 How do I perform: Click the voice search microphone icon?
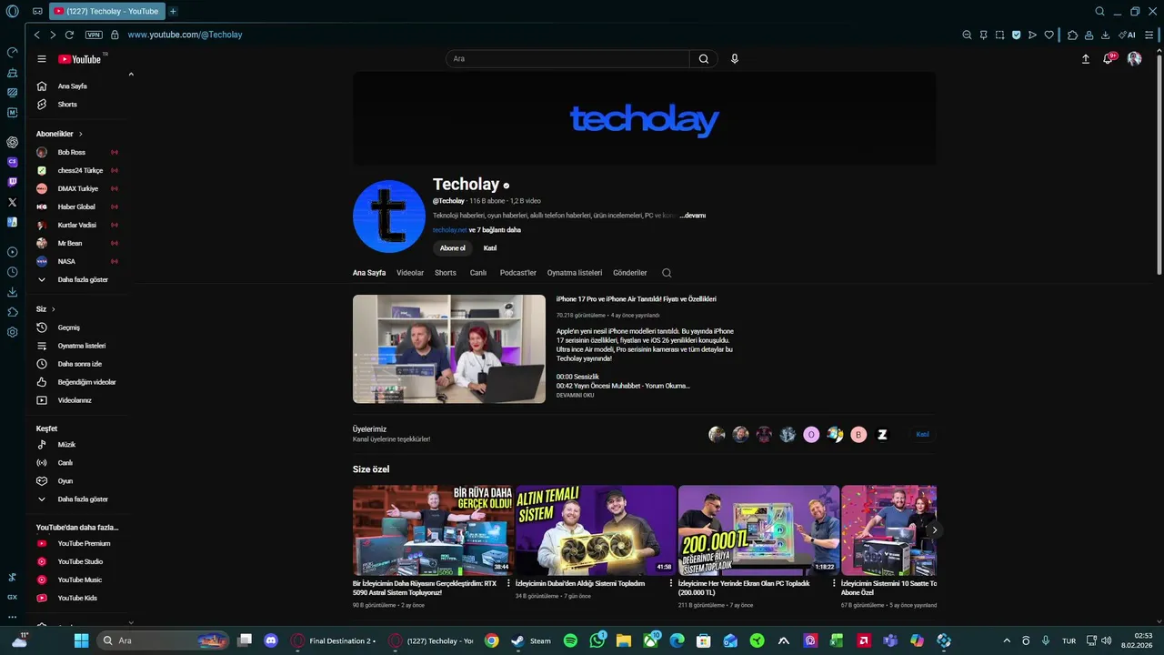pyautogui.click(x=735, y=59)
